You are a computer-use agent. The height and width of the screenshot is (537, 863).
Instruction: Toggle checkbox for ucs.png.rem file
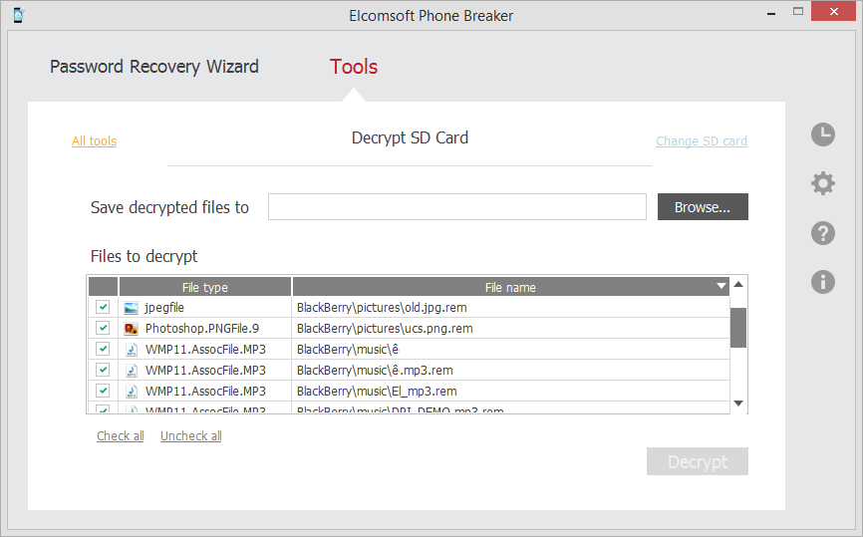(103, 329)
